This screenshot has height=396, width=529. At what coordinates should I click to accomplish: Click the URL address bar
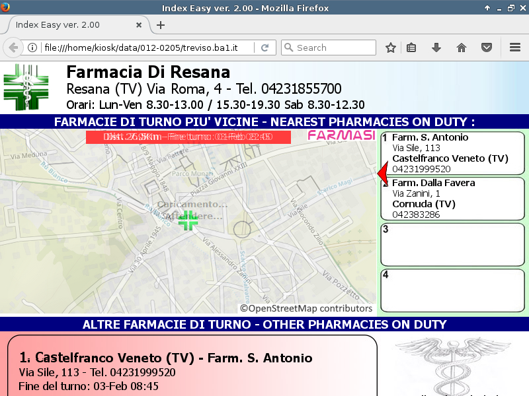[145, 48]
